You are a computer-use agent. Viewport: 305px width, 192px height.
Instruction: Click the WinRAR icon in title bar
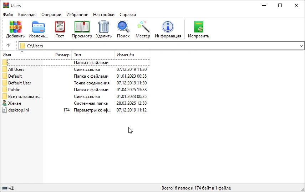(6, 5)
